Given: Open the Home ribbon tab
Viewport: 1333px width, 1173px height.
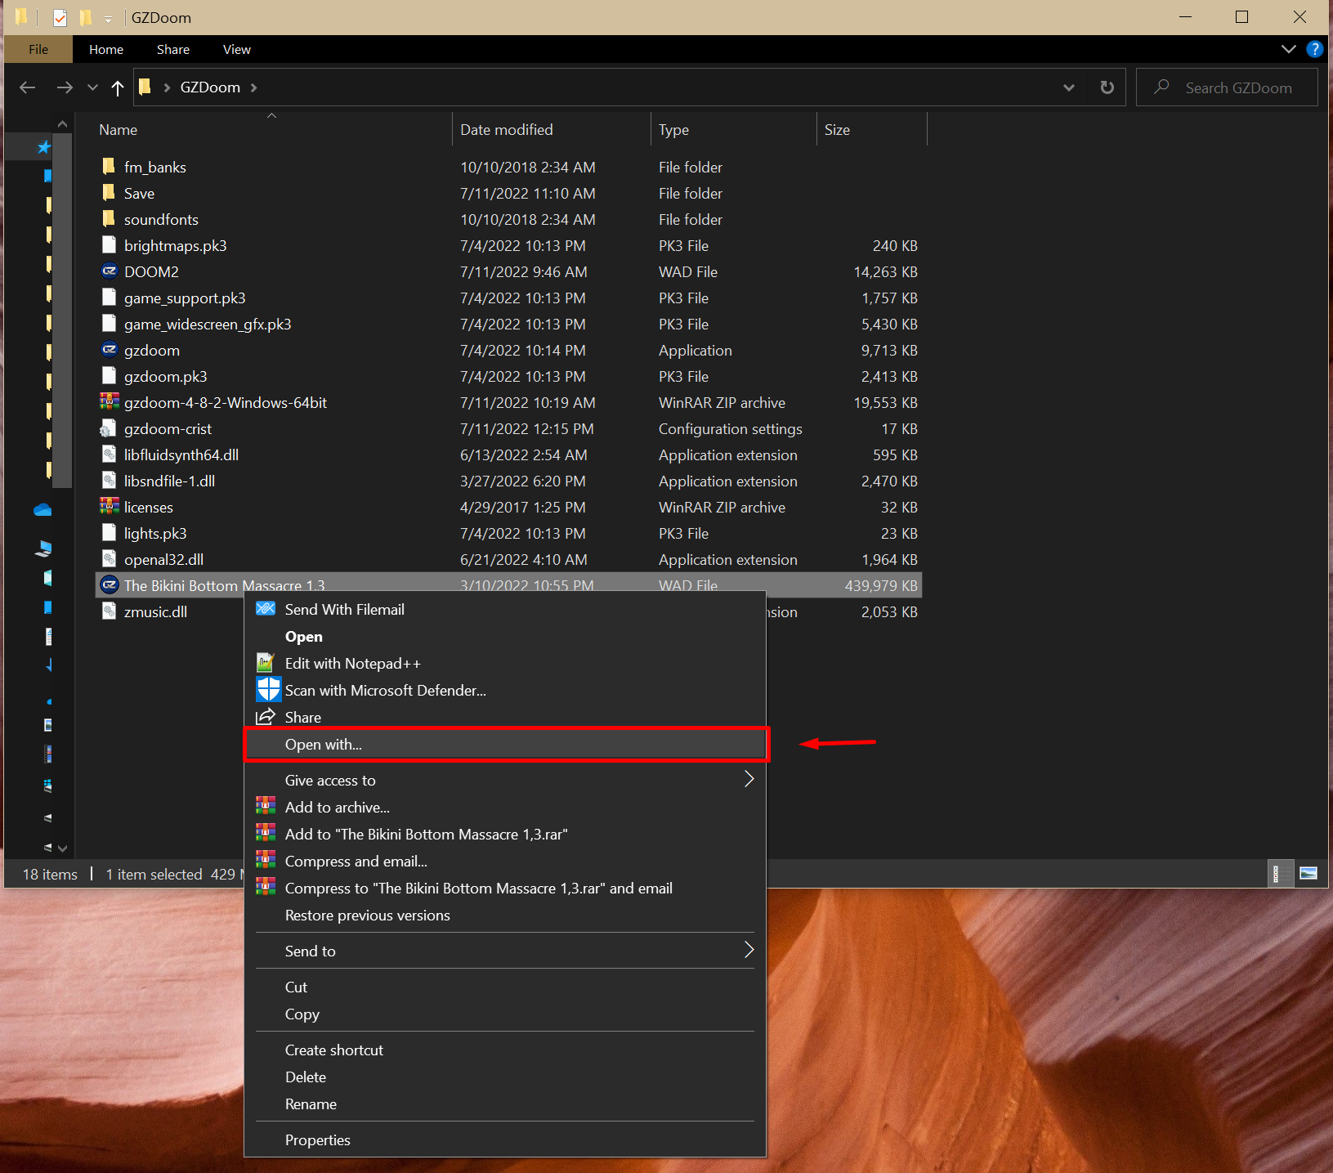Looking at the screenshot, I should [x=106, y=49].
